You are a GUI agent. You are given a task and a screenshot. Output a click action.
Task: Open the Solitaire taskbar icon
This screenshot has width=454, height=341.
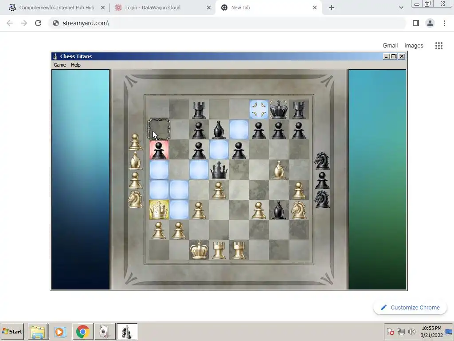tap(105, 331)
